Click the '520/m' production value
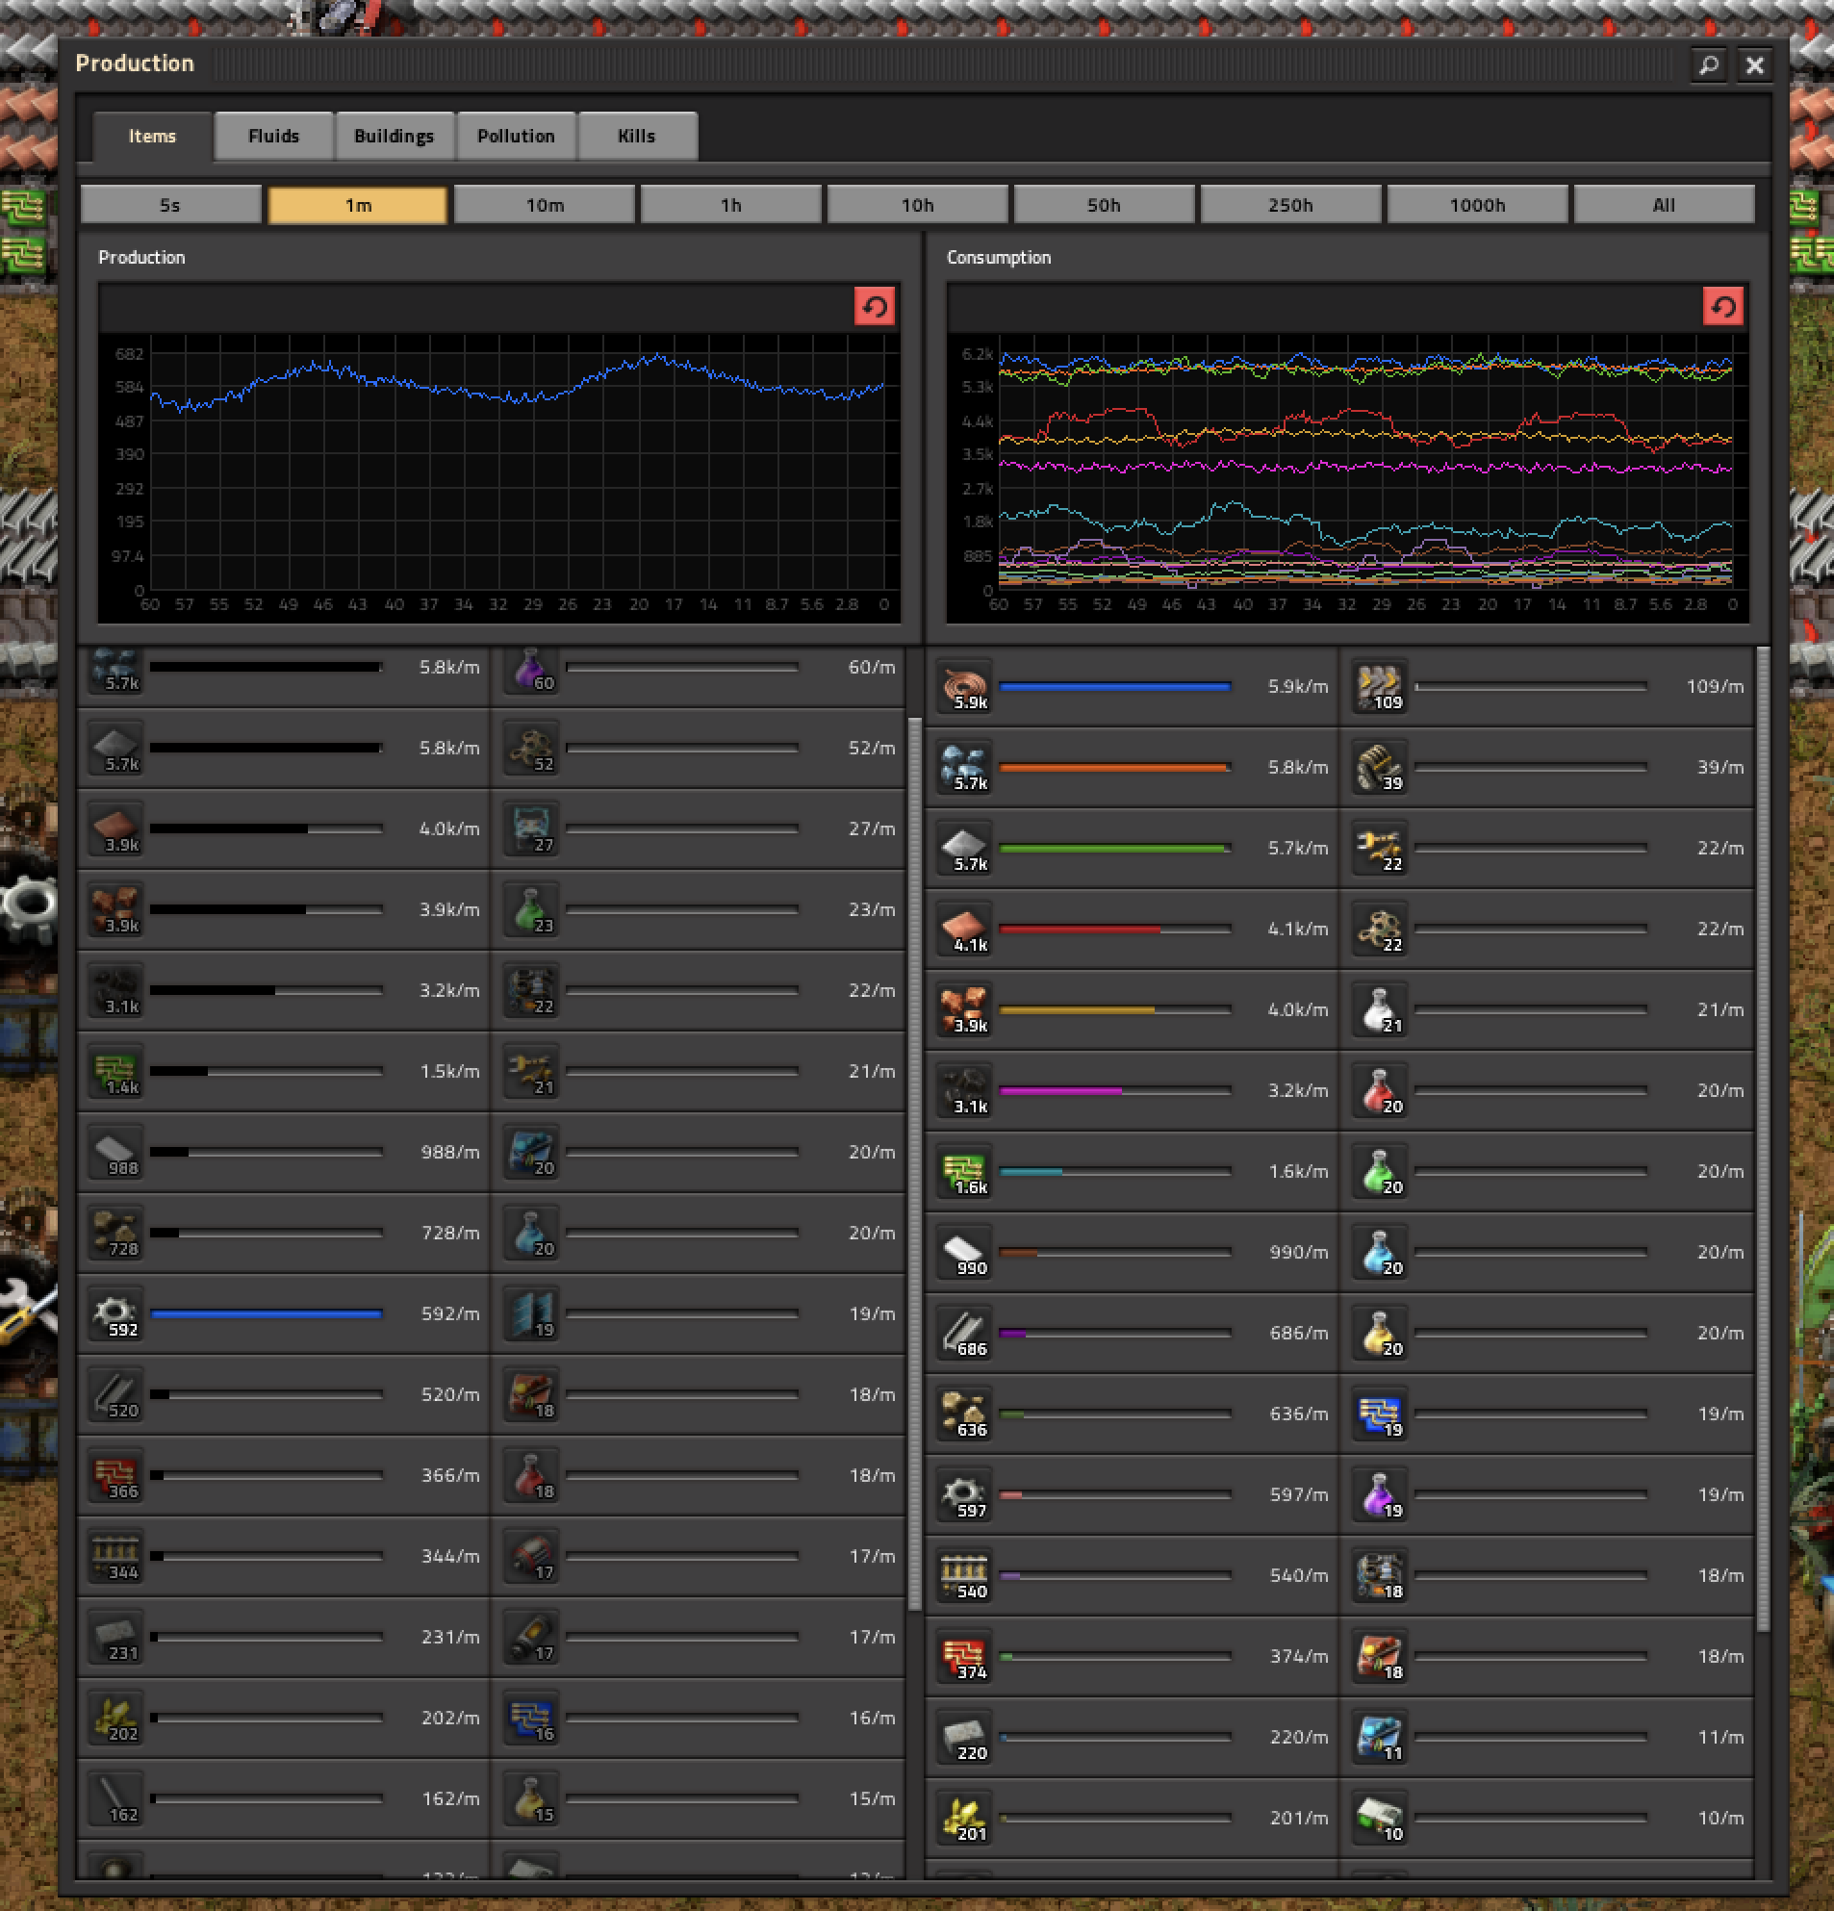Viewport: 1834px width, 1911px height. point(450,1395)
